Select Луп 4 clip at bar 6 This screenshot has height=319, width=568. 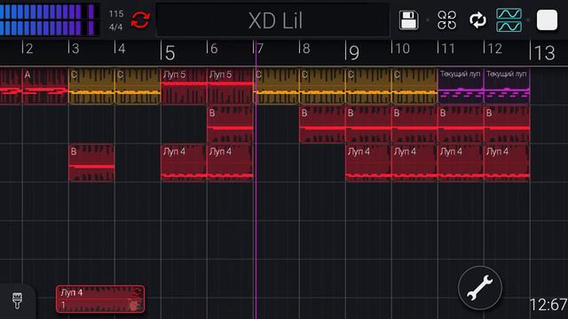point(230,163)
